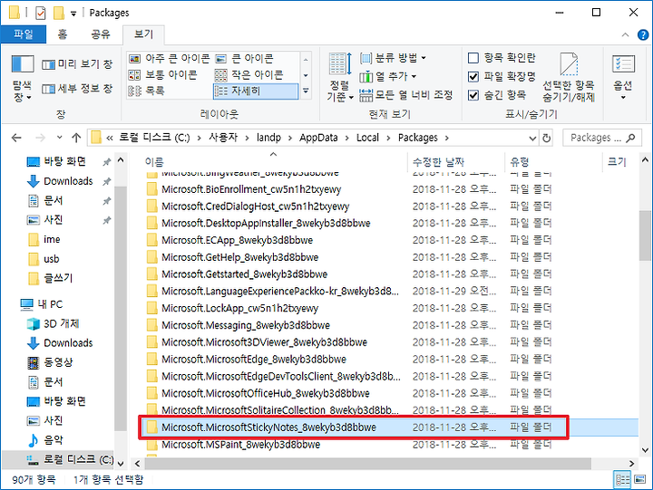Open 분류 방법 group by dropdown
This screenshot has height=490, width=653.
[393, 58]
